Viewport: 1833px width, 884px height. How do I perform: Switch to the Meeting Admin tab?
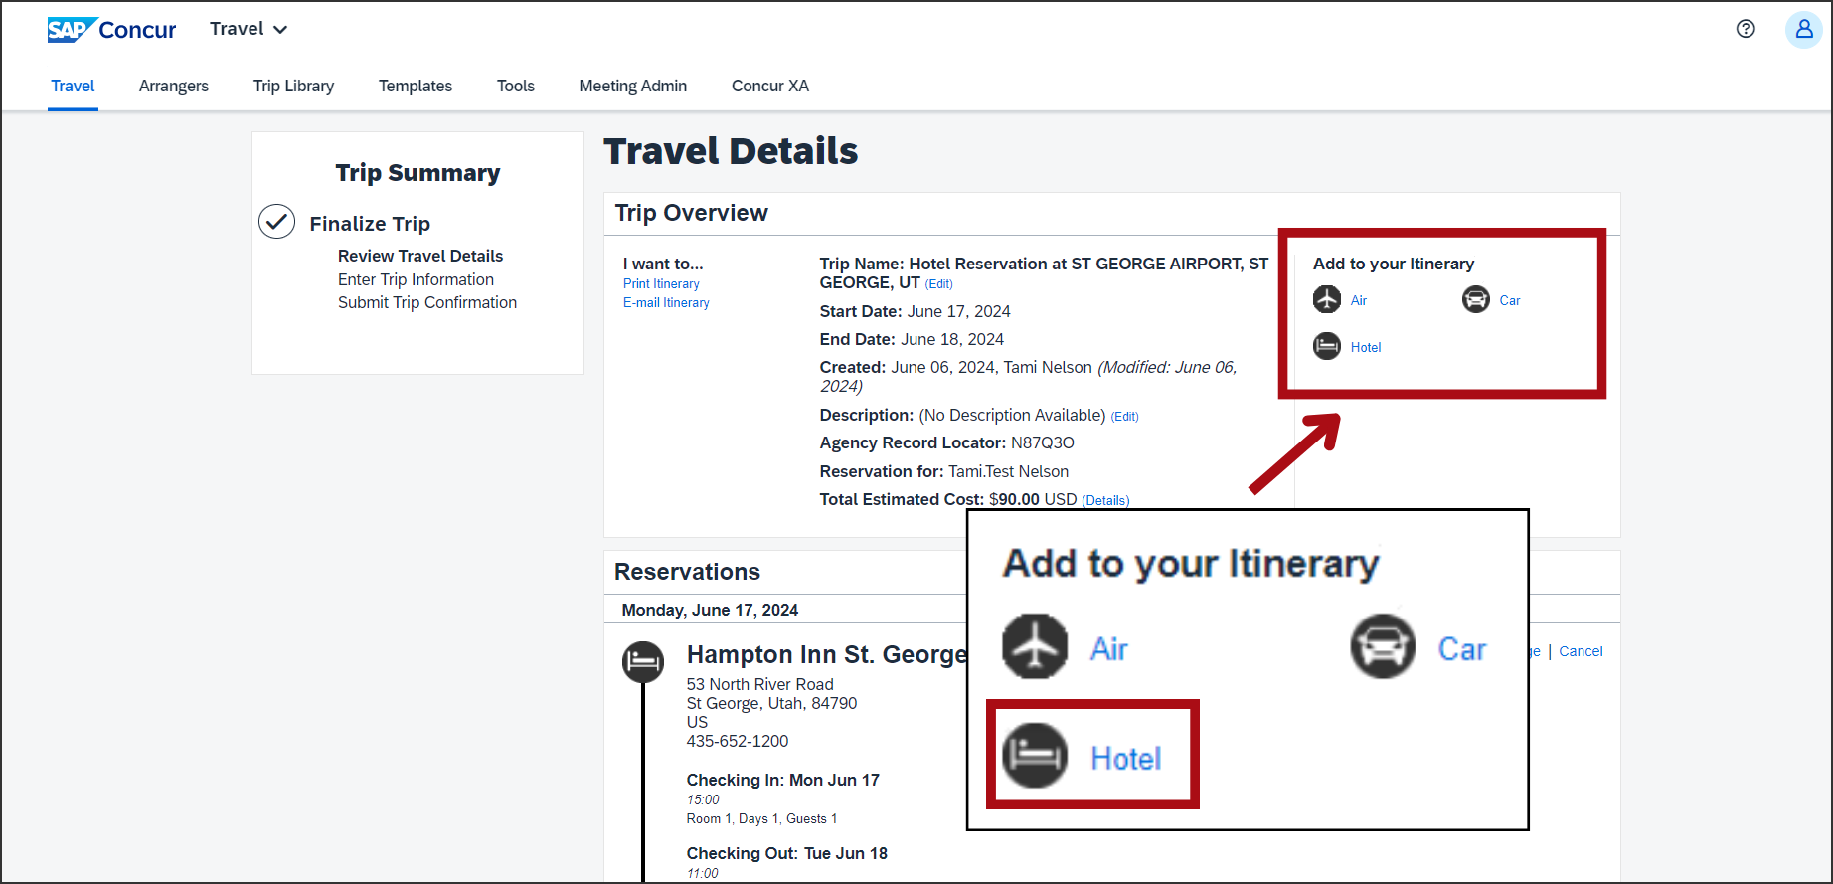[x=633, y=86]
